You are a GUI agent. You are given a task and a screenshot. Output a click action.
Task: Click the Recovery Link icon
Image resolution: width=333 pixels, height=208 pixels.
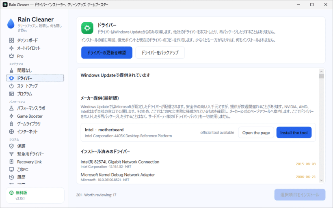pyautogui.click(x=11, y=161)
